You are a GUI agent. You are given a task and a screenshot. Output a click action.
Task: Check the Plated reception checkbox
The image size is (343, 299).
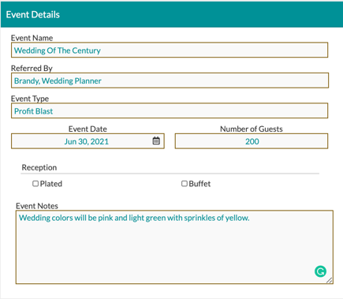pyautogui.click(x=35, y=183)
